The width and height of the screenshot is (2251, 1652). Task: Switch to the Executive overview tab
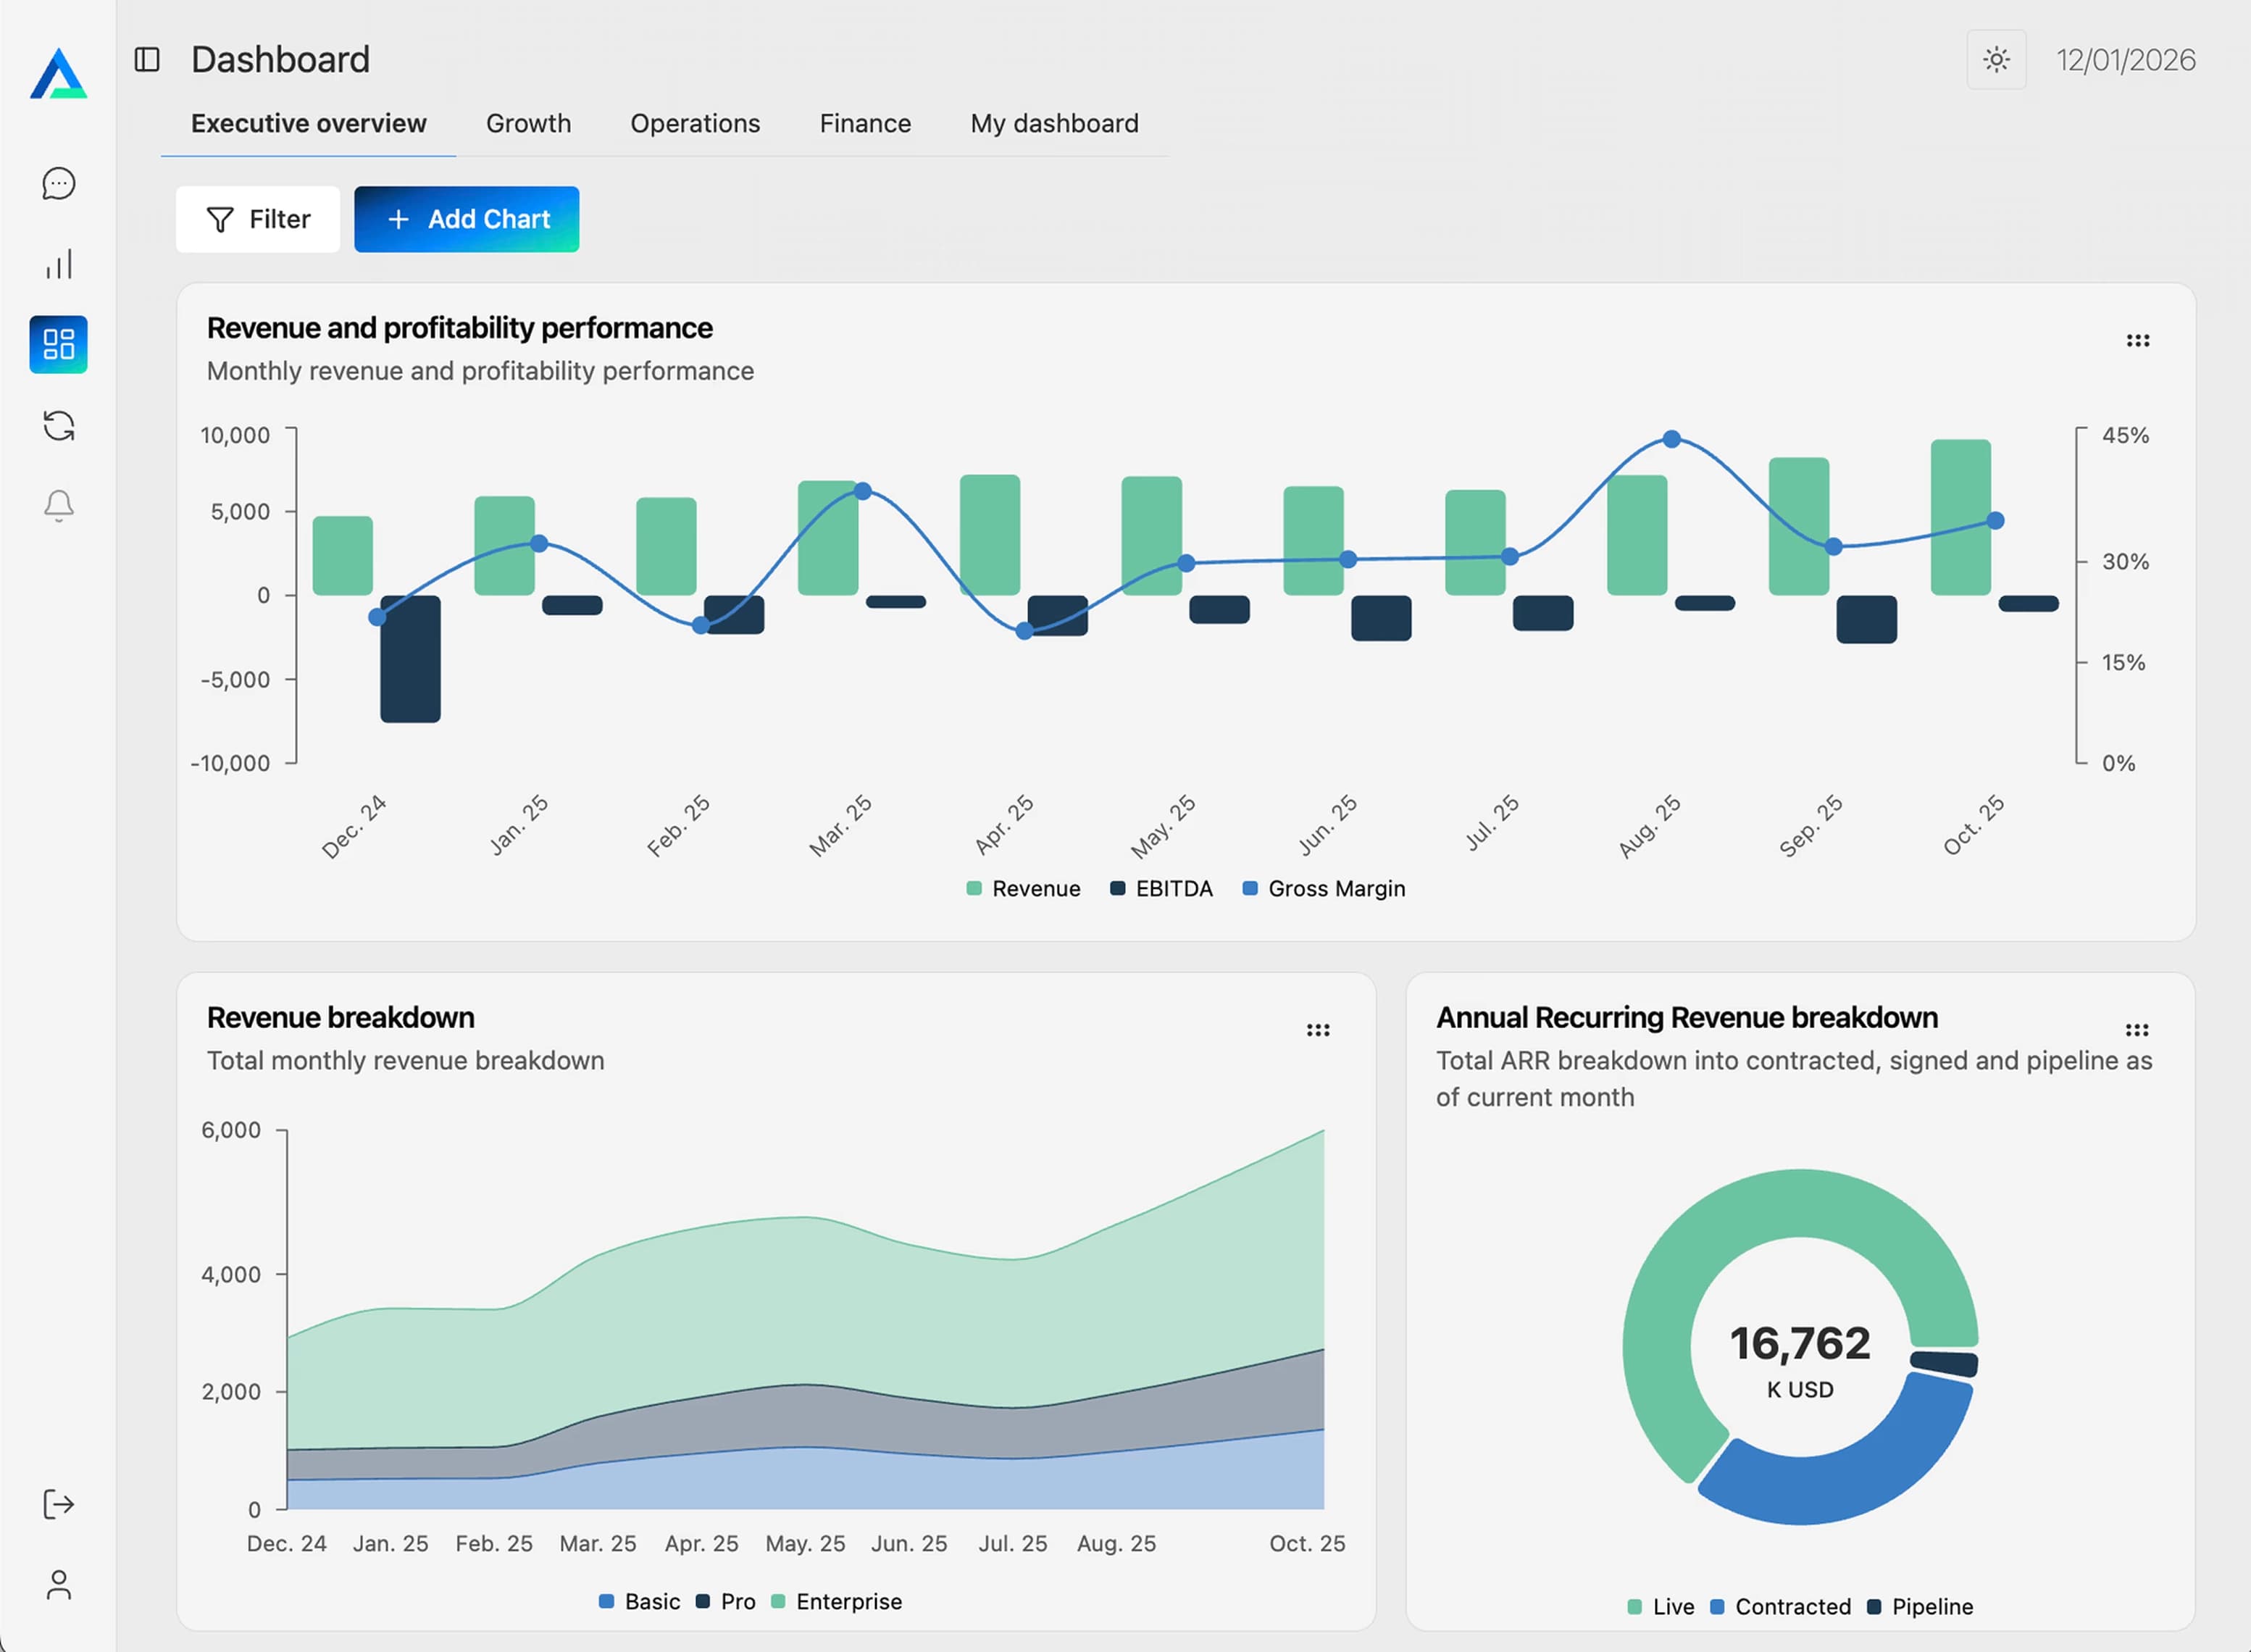309,124
